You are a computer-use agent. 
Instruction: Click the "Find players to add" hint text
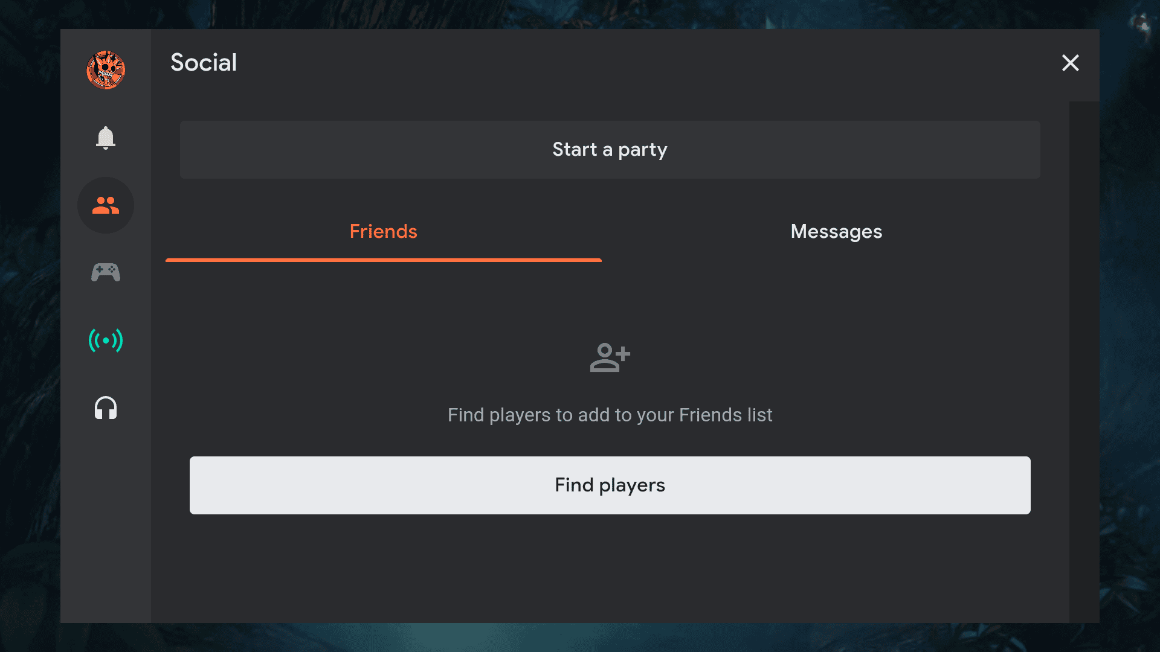(x=610, y=415)
